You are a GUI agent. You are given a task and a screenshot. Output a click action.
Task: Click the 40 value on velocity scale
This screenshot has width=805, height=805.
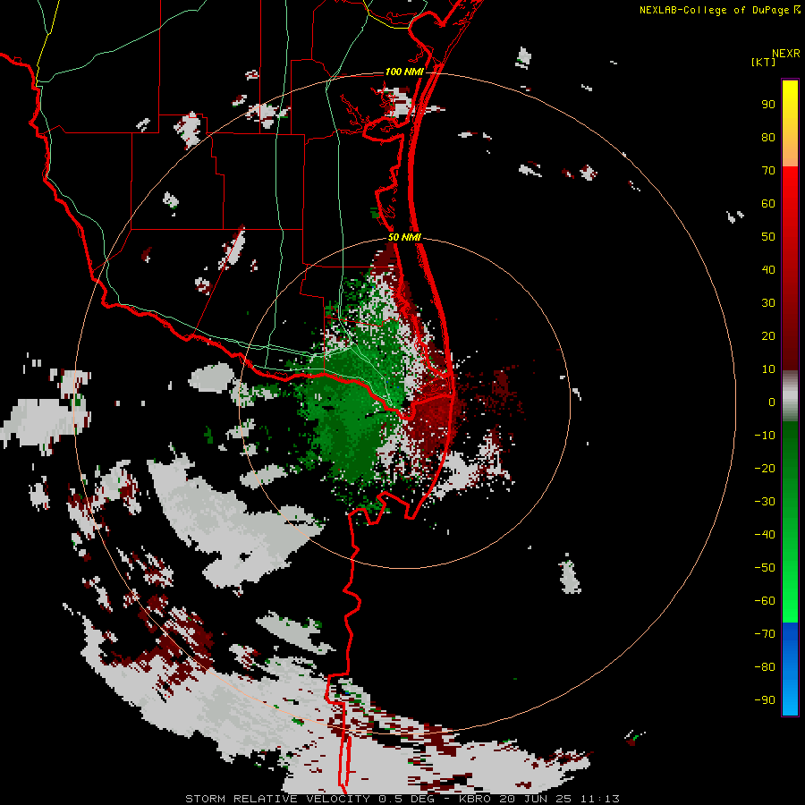point(768,269)
